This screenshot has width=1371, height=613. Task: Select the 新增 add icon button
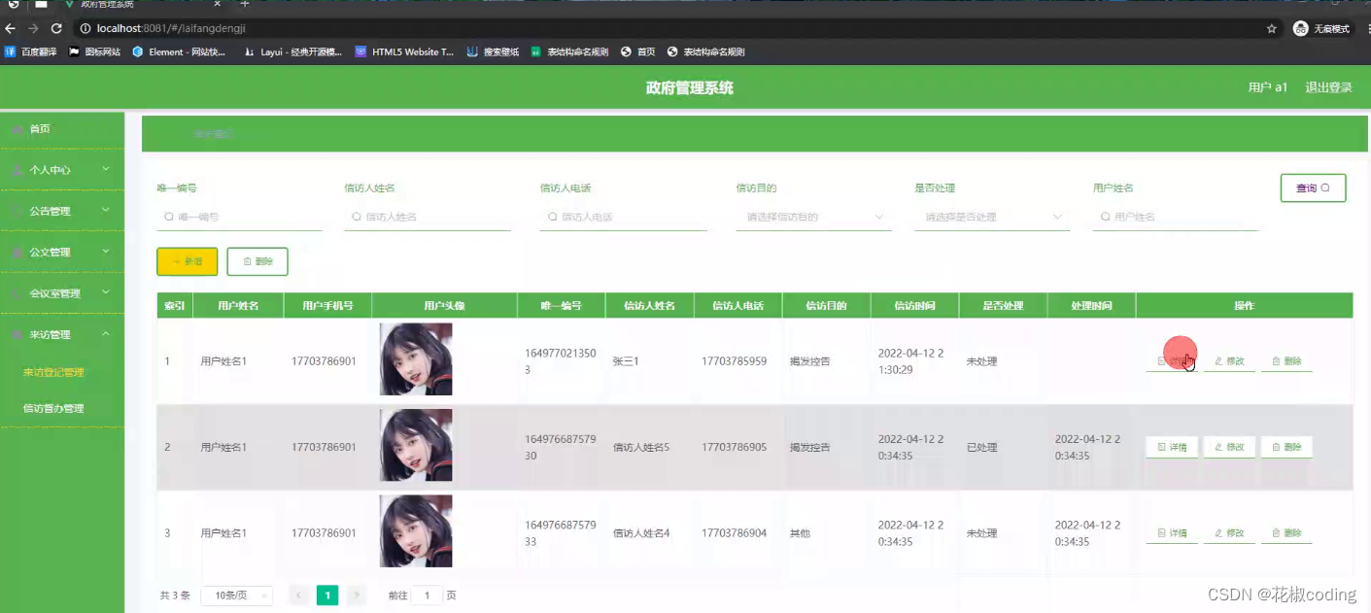click(187, 261)
